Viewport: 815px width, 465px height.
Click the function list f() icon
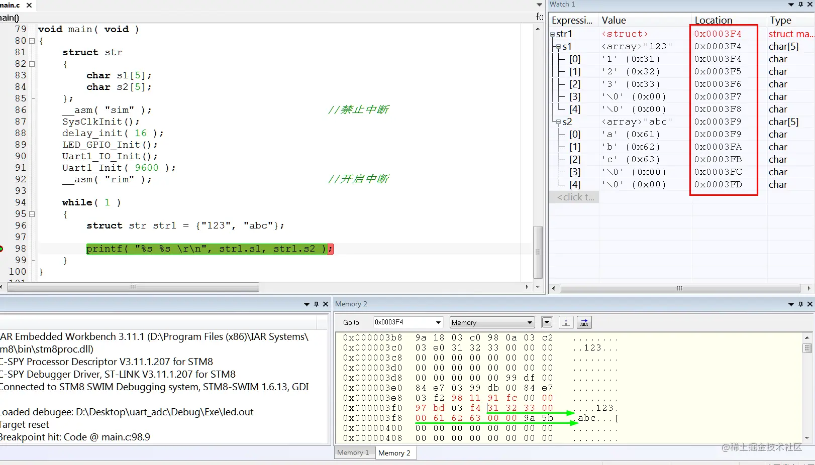(540, 17)
